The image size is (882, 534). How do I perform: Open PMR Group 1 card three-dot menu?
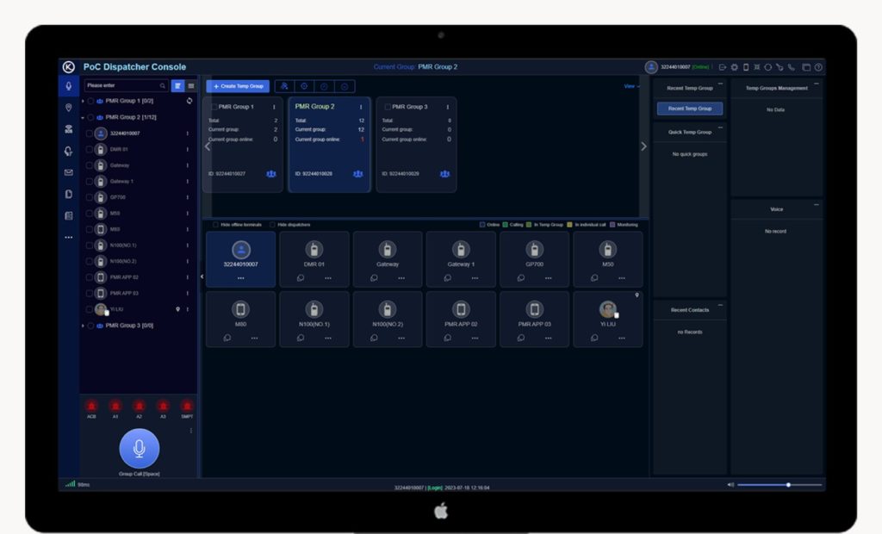pos(274,107)
